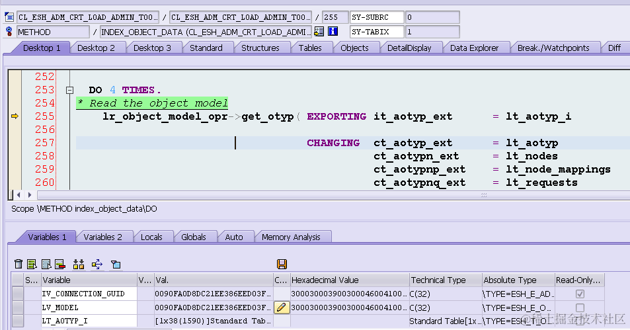The image size is (630, 330).
Task: Open the Tables tab
Action: click(x=310, y=48)
